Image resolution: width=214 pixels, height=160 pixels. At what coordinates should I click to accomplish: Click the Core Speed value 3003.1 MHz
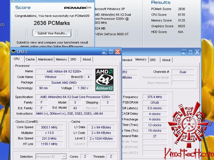(x=49, y=127)
